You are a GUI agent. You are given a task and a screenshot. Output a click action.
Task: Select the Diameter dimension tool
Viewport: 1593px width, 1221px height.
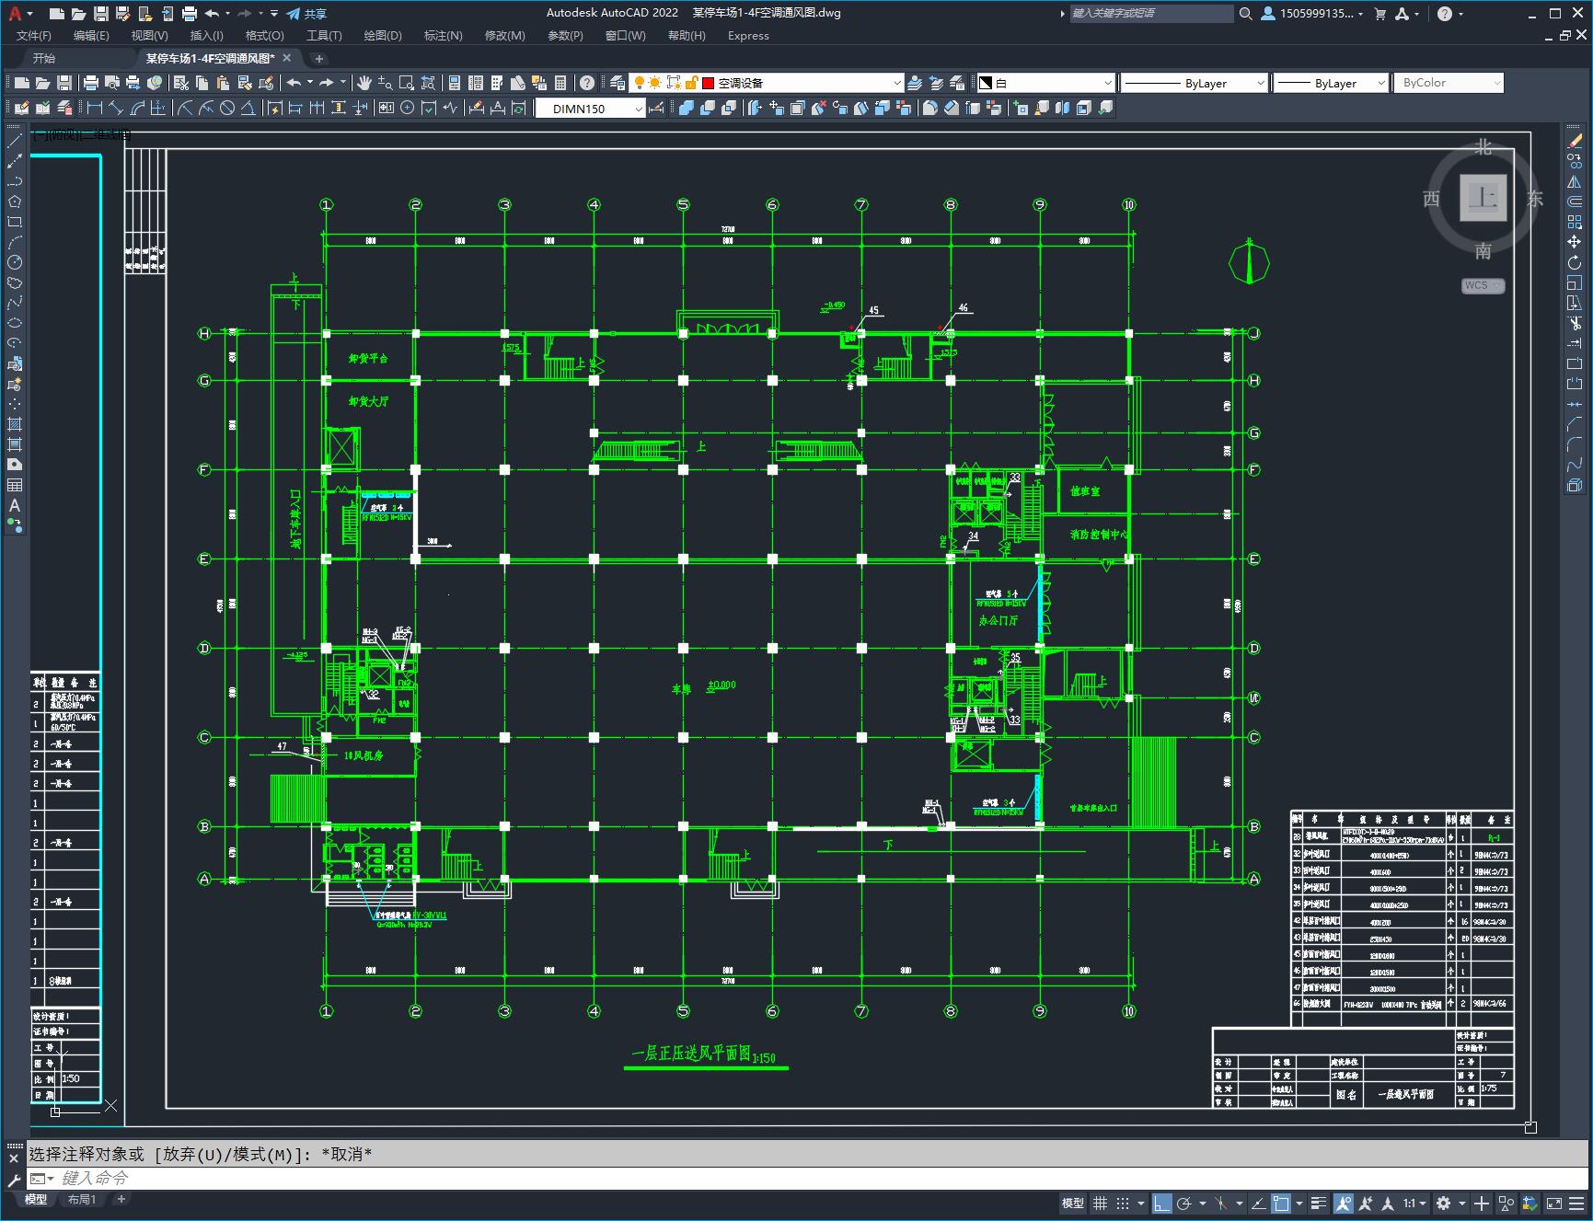click(227, 108)
